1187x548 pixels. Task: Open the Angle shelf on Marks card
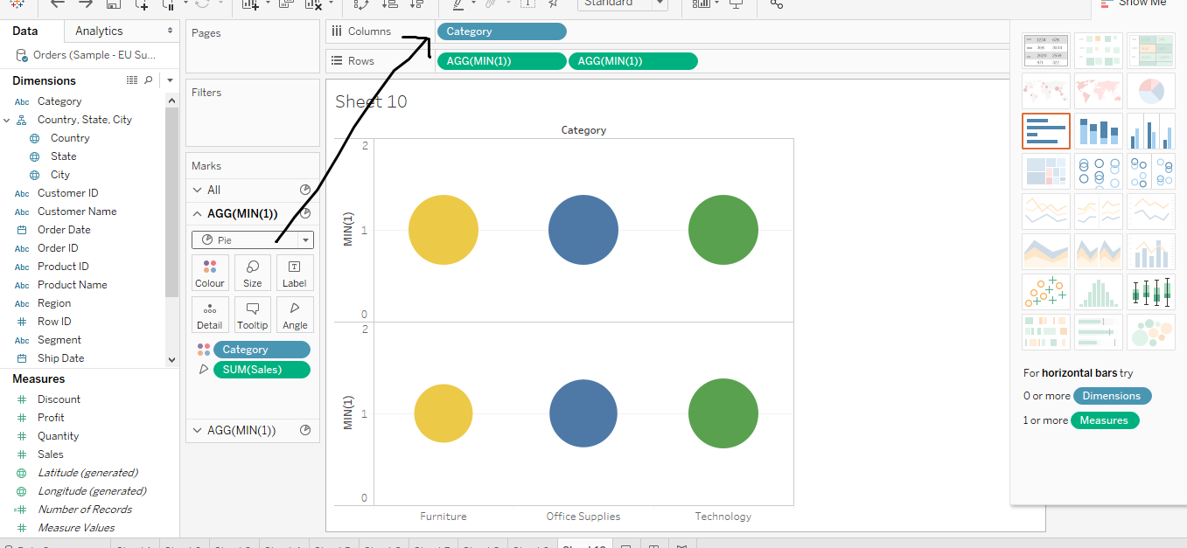[x=295, y=314]
